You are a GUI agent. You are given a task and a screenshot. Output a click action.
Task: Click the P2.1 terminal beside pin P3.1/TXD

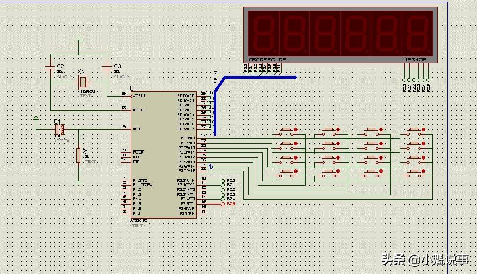pyautogui.click(x=222, y=185)
